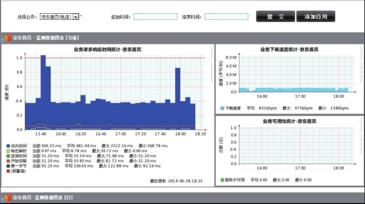Image resolution: width=365 pixels, height=204 pixels.
Task: Click the 最大:122.88 ms first-byte value
Action: coord(113,166)
